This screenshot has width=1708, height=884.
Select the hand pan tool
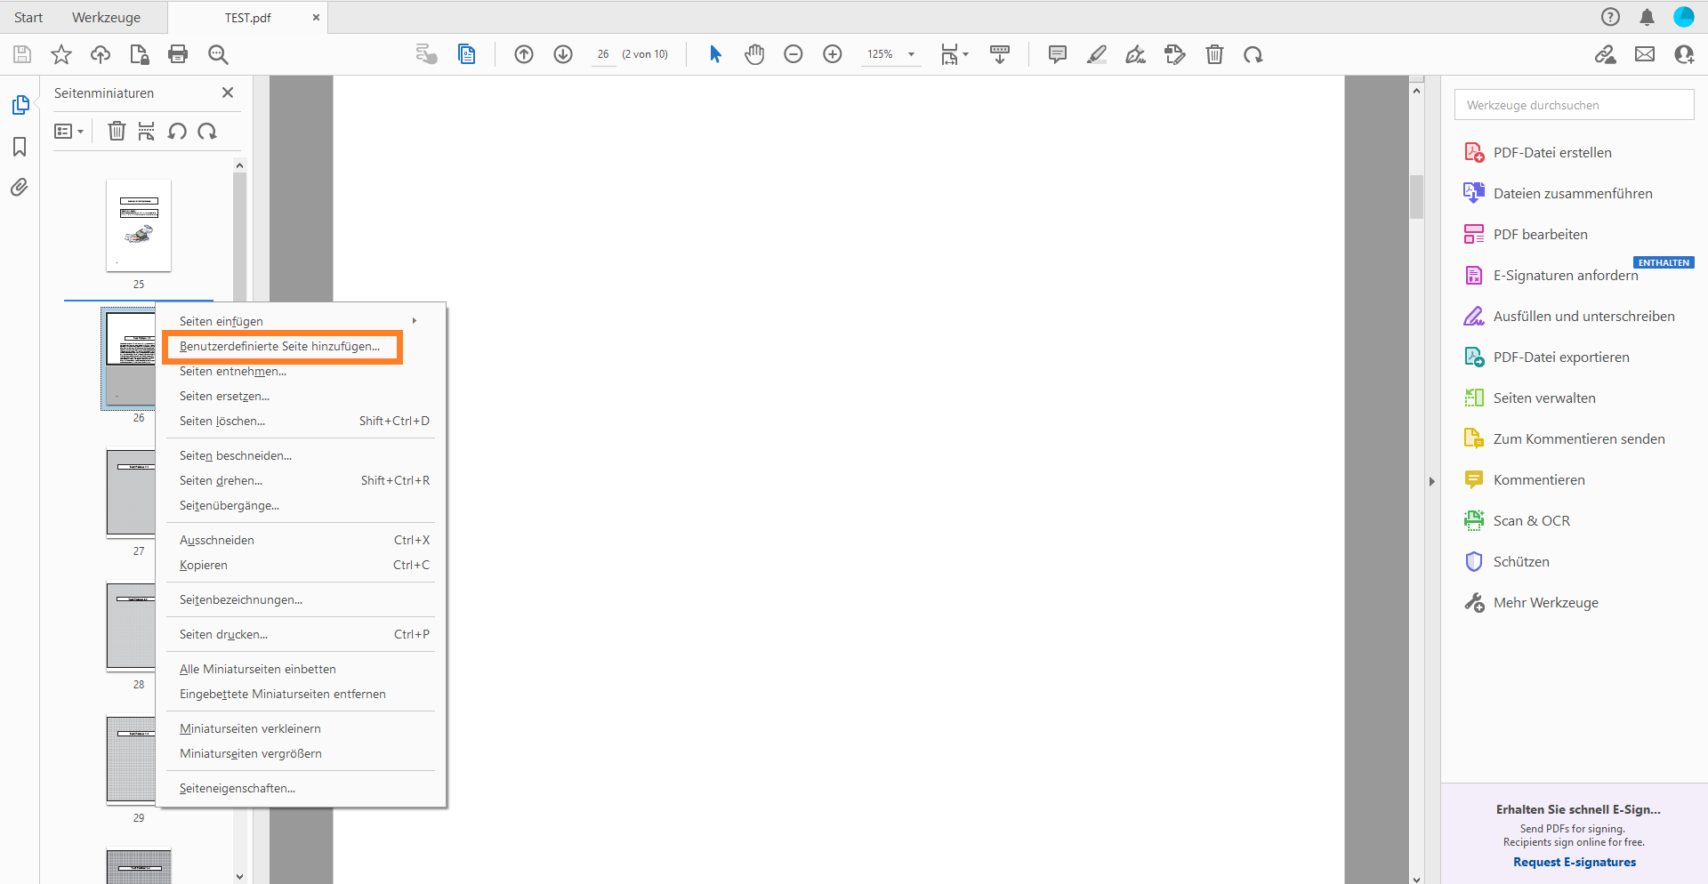(754, 54)
